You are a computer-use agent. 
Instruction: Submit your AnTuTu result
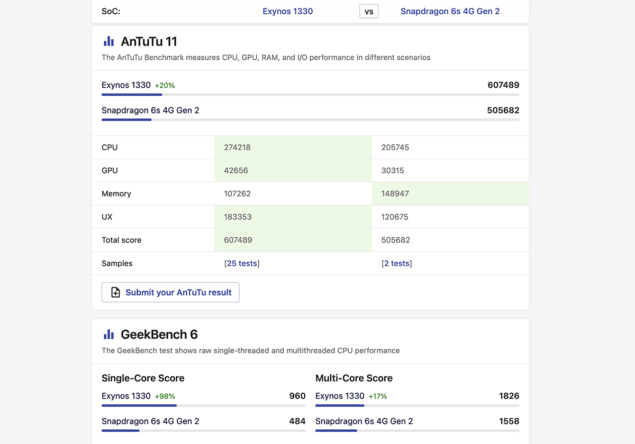pos(170,292)
